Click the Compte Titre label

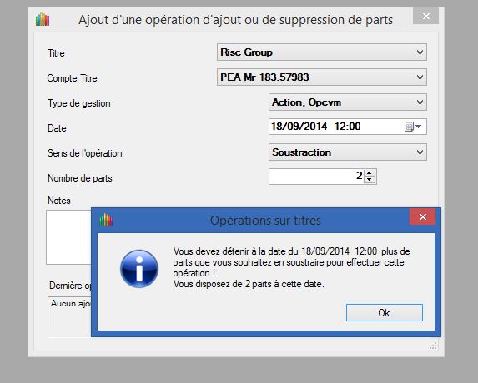pos(73,78)
